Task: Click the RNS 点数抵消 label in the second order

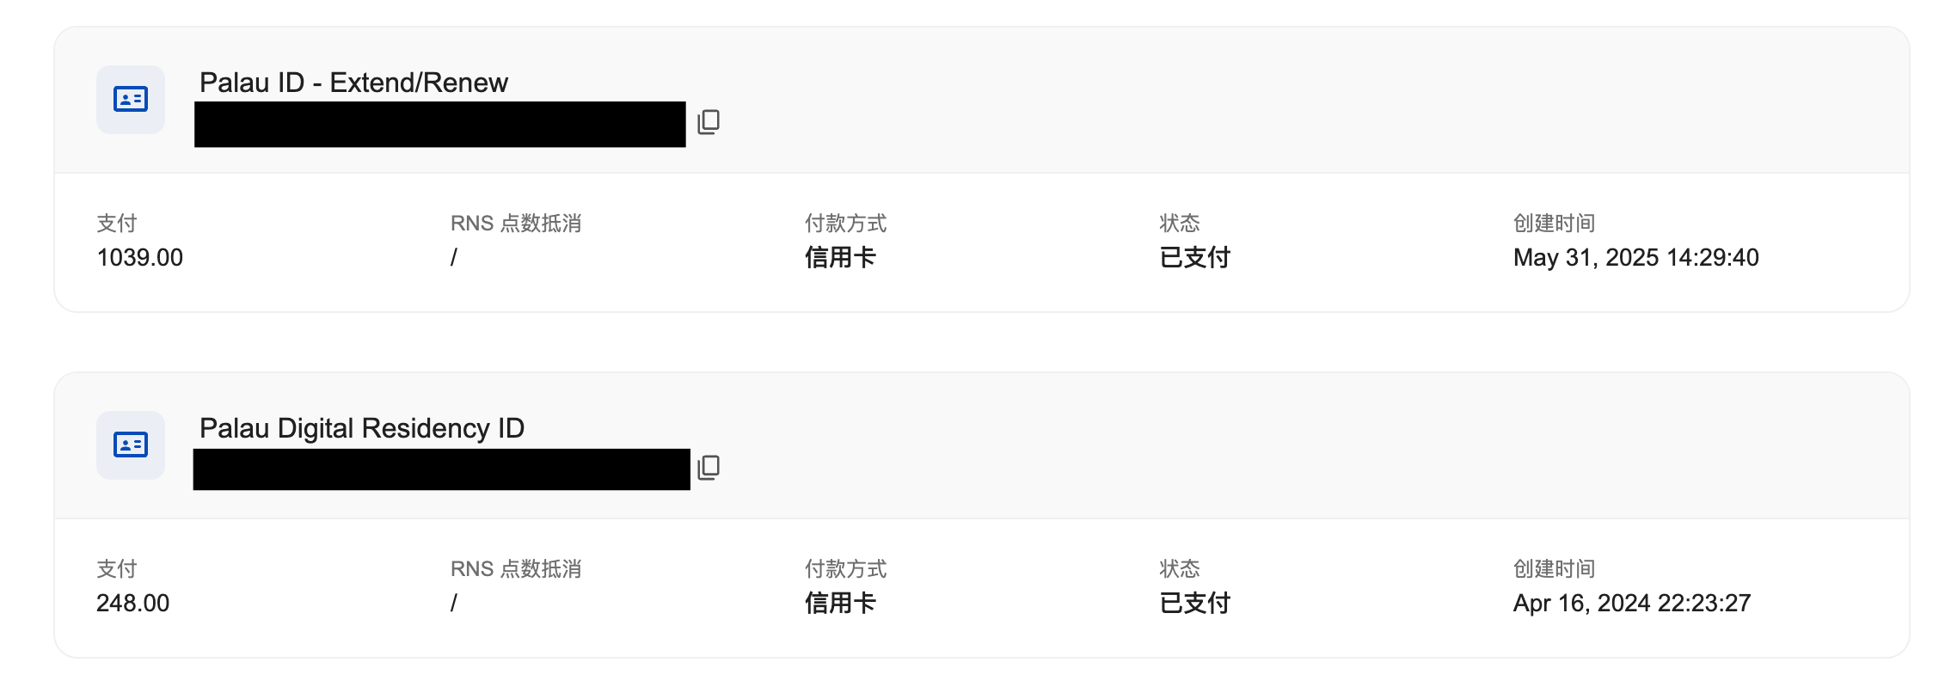Action: [x=516, y=569]
